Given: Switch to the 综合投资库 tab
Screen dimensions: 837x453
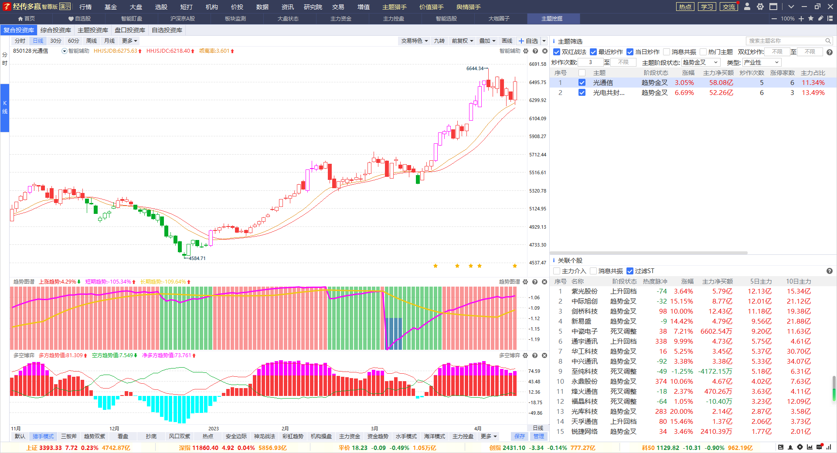Looking at the screenshot, I should coord(56,30).
